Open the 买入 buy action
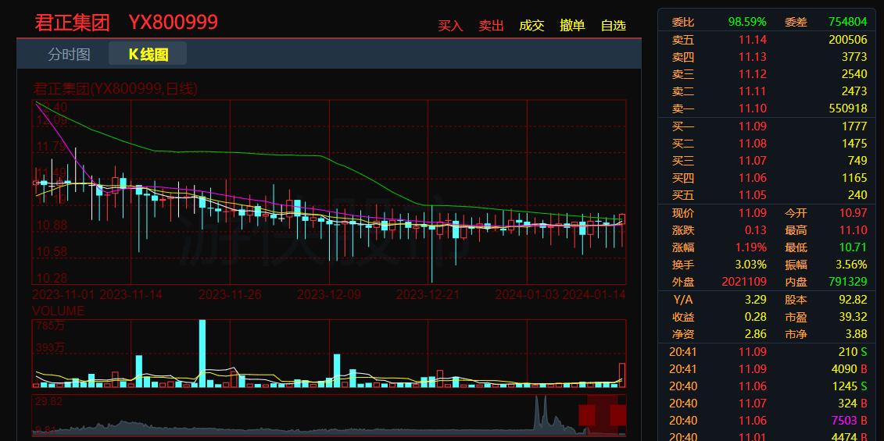The image size is (884, 441). coord(450,25)
